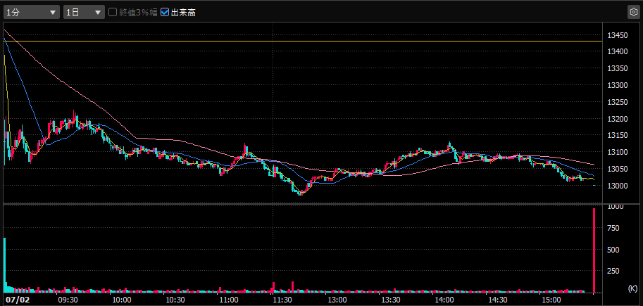Click the 250 volume axis label

tap(613, 271)
